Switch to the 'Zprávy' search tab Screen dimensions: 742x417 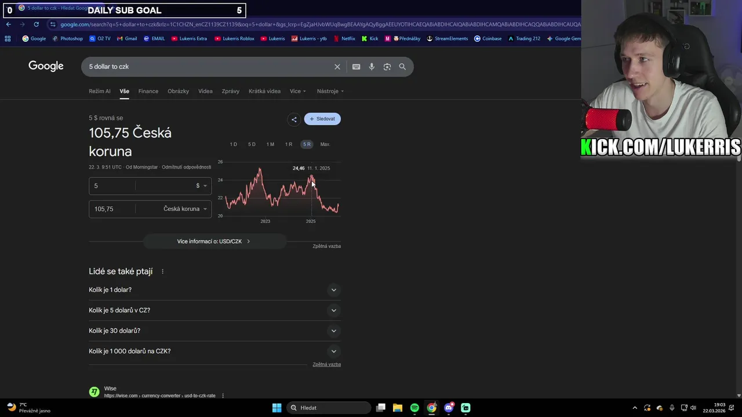pyautogui.click(x=230, y=91)
